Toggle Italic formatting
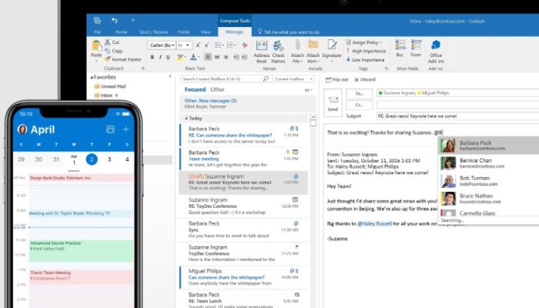The width and height of the screenshot is (539, 308). 160,58
